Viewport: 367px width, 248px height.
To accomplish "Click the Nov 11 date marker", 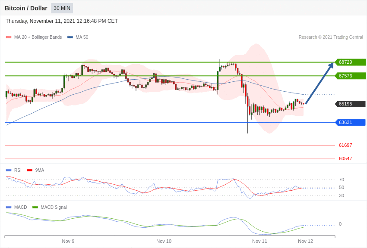I will pos(259,241).
